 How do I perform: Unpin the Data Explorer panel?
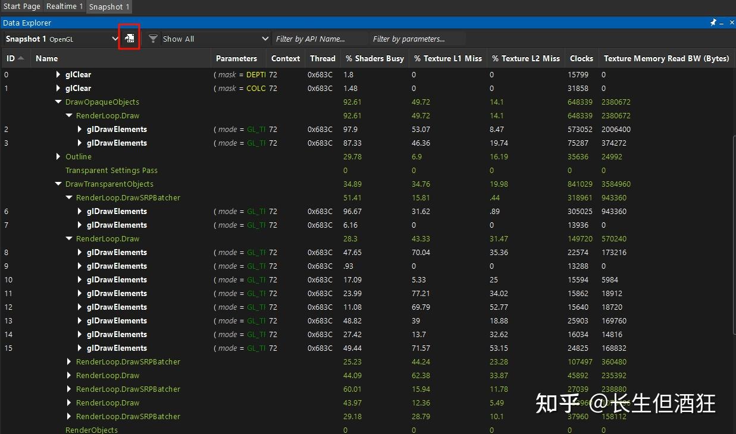click(713, 23)
